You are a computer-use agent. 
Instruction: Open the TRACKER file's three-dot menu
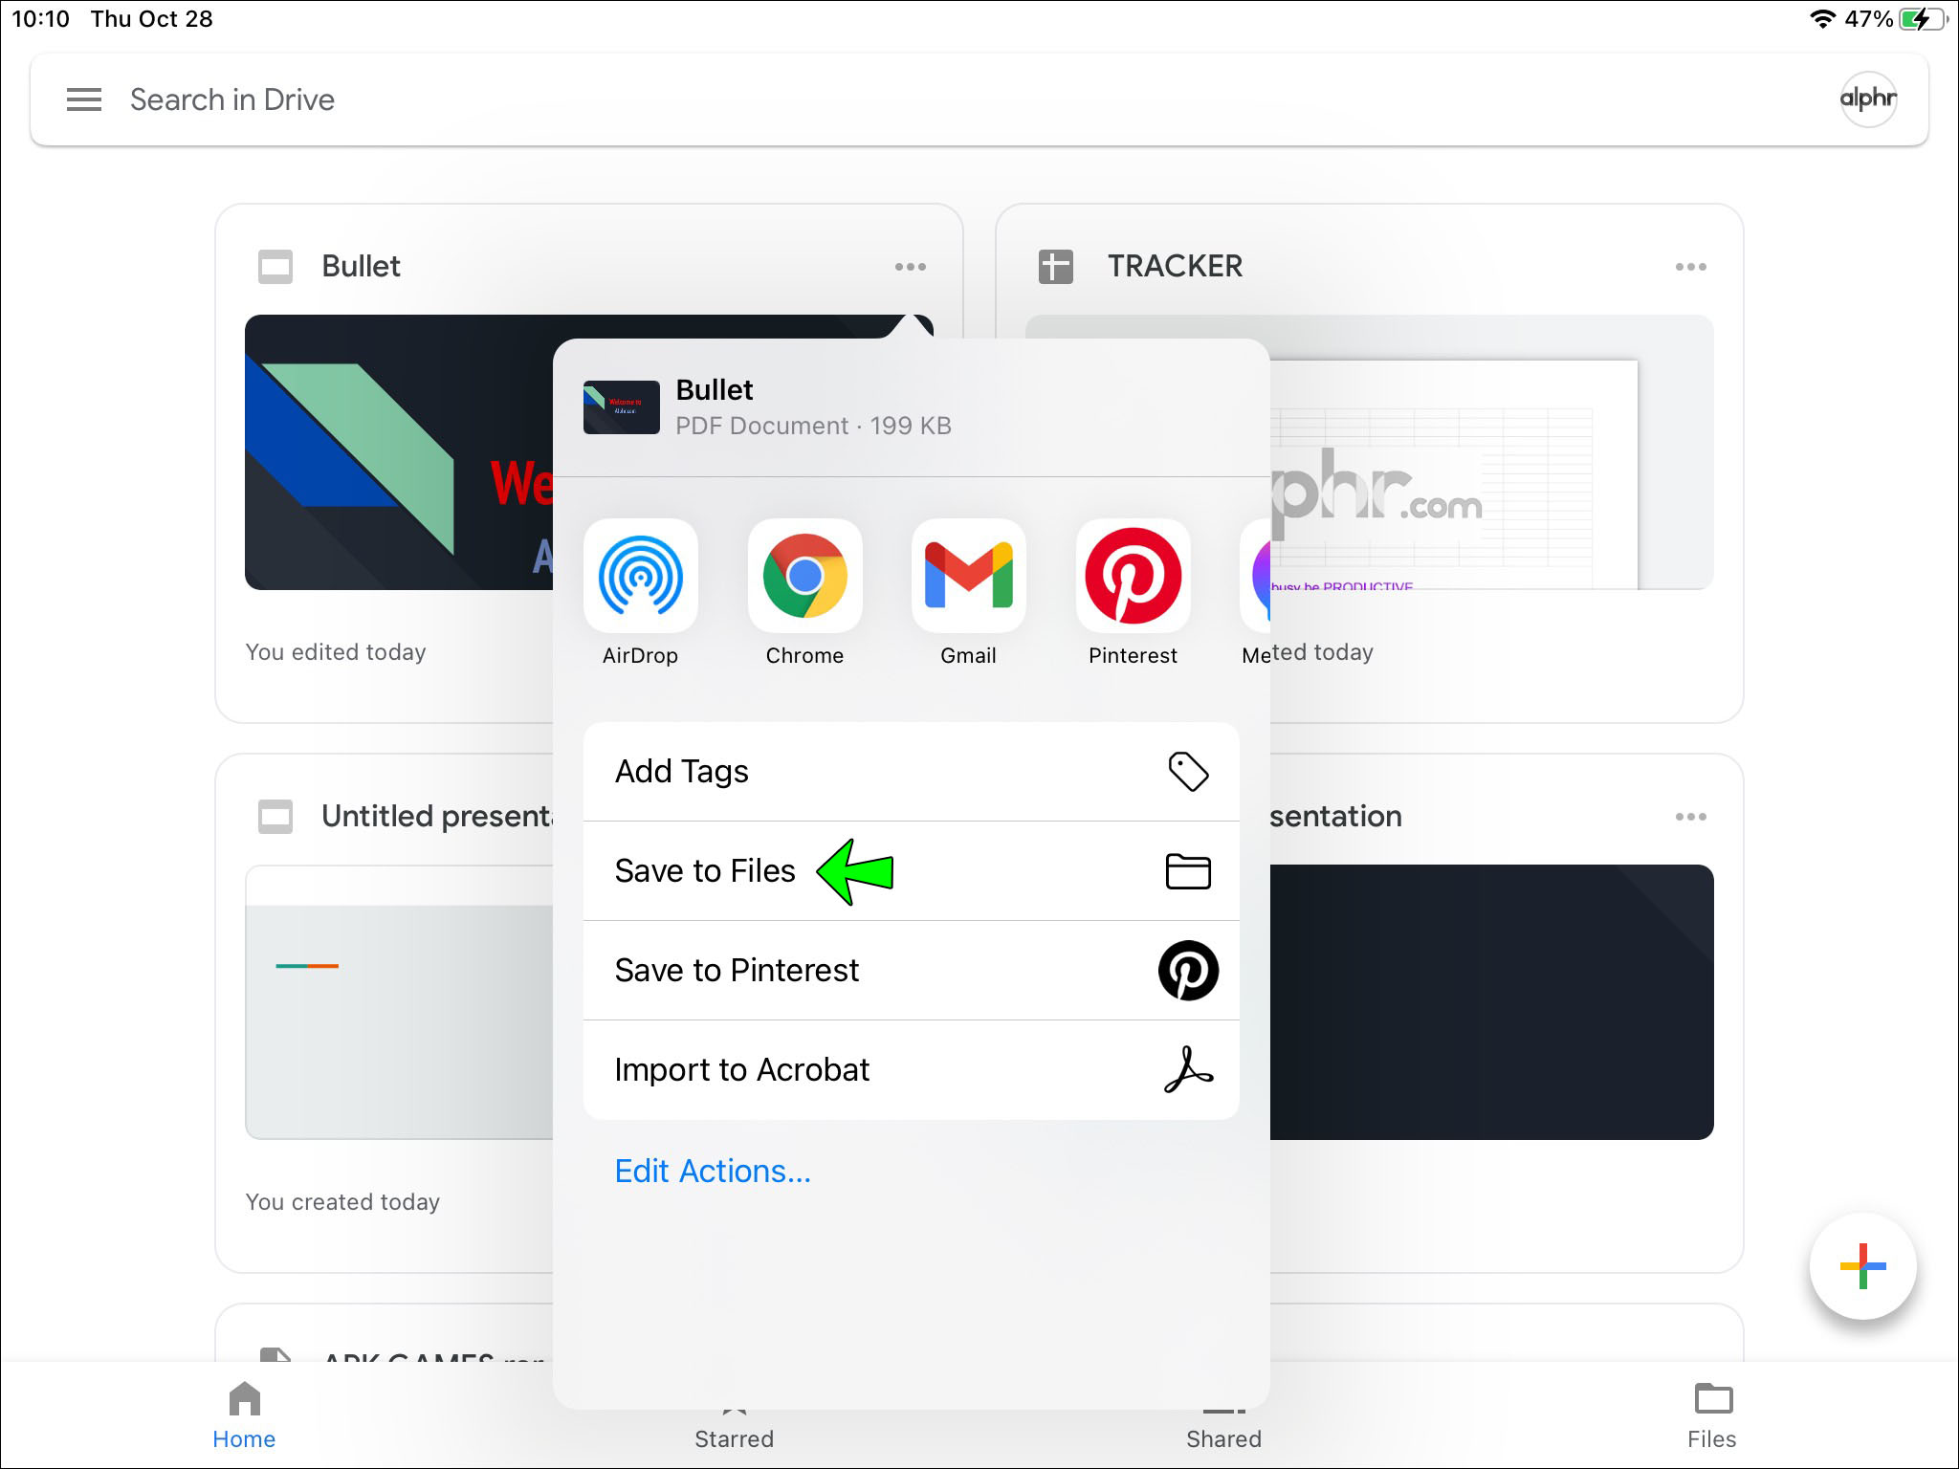[x=1690, y=267]
